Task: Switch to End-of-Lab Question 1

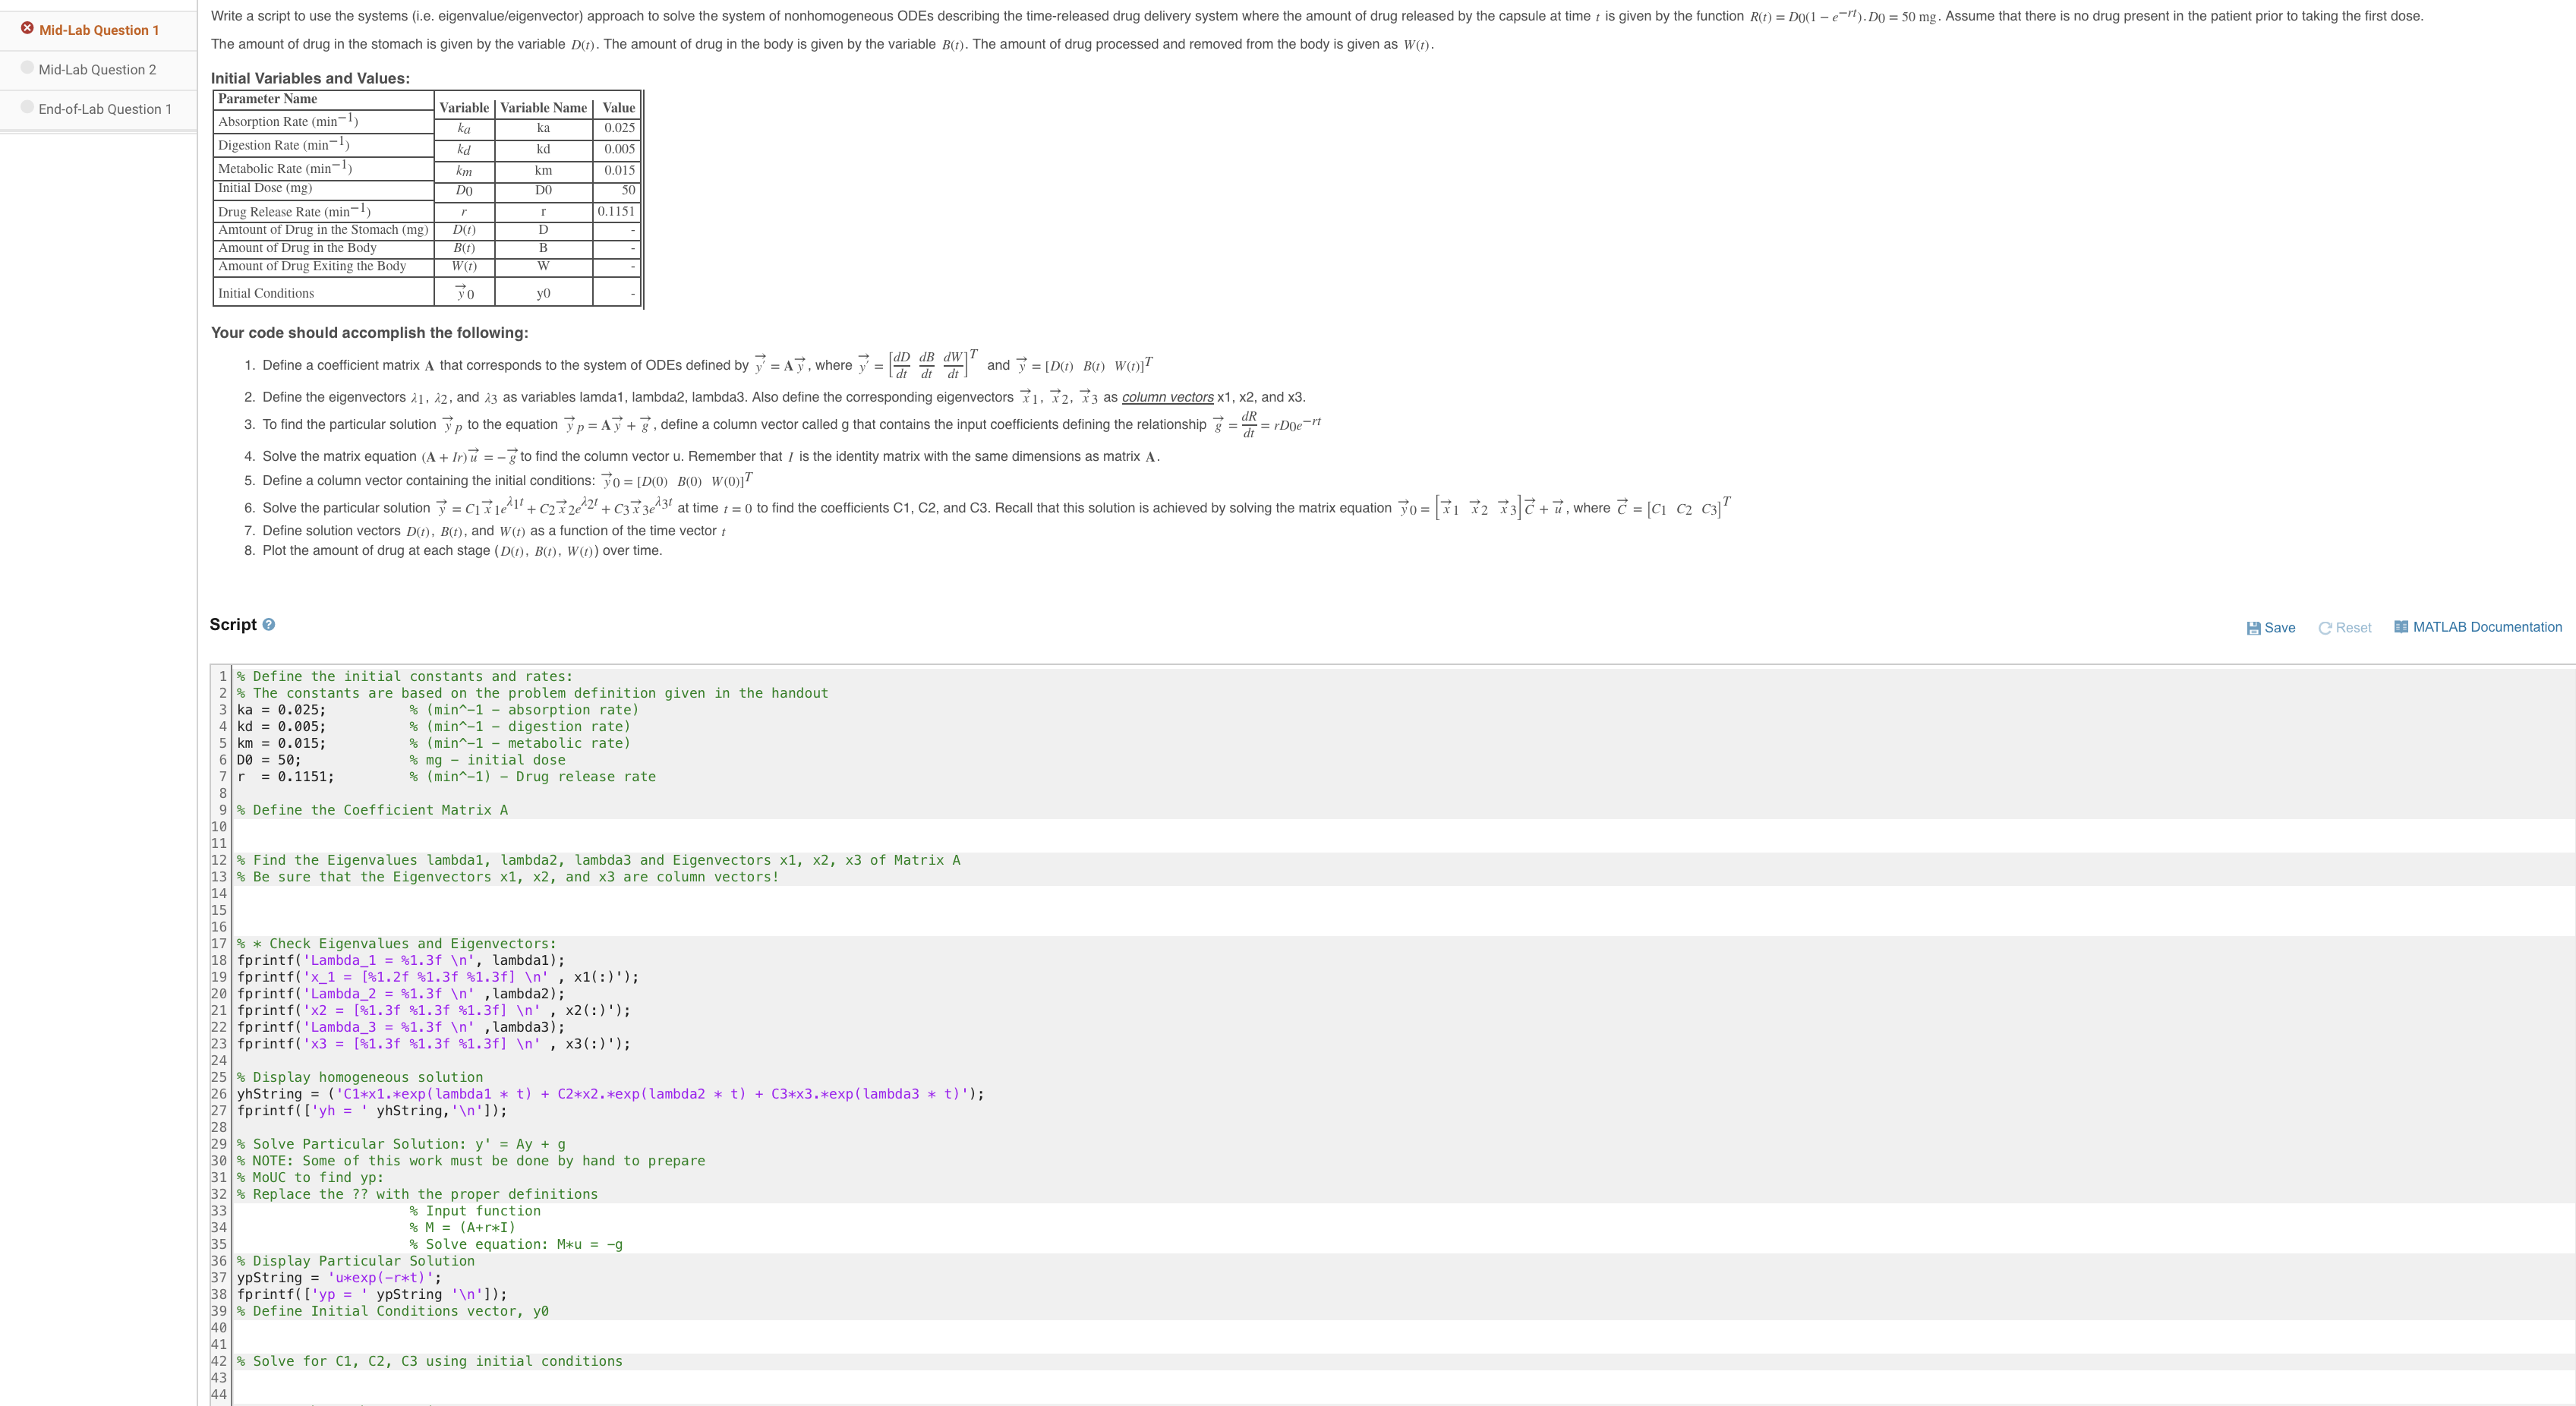Action: coord(105,108)
